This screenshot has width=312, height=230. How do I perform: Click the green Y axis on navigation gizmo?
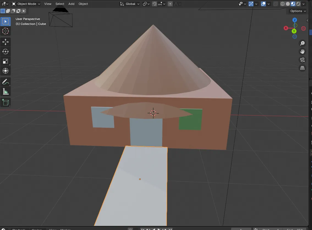coord(294,31)
